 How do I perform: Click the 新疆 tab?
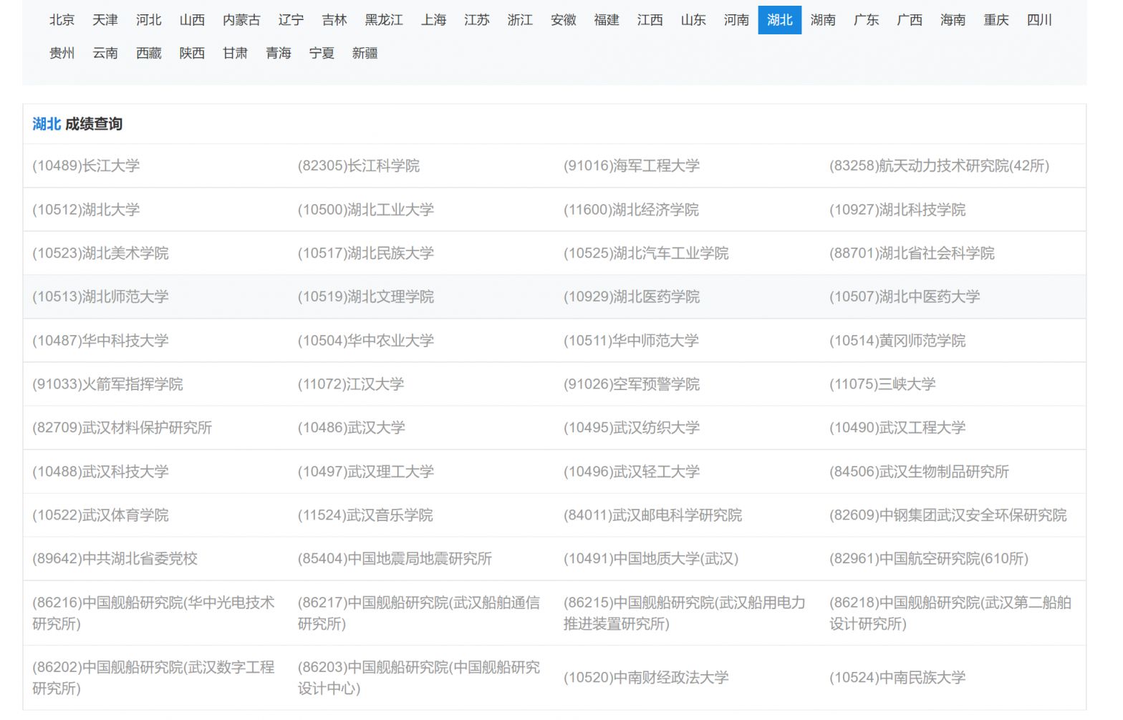coord(365,53)
